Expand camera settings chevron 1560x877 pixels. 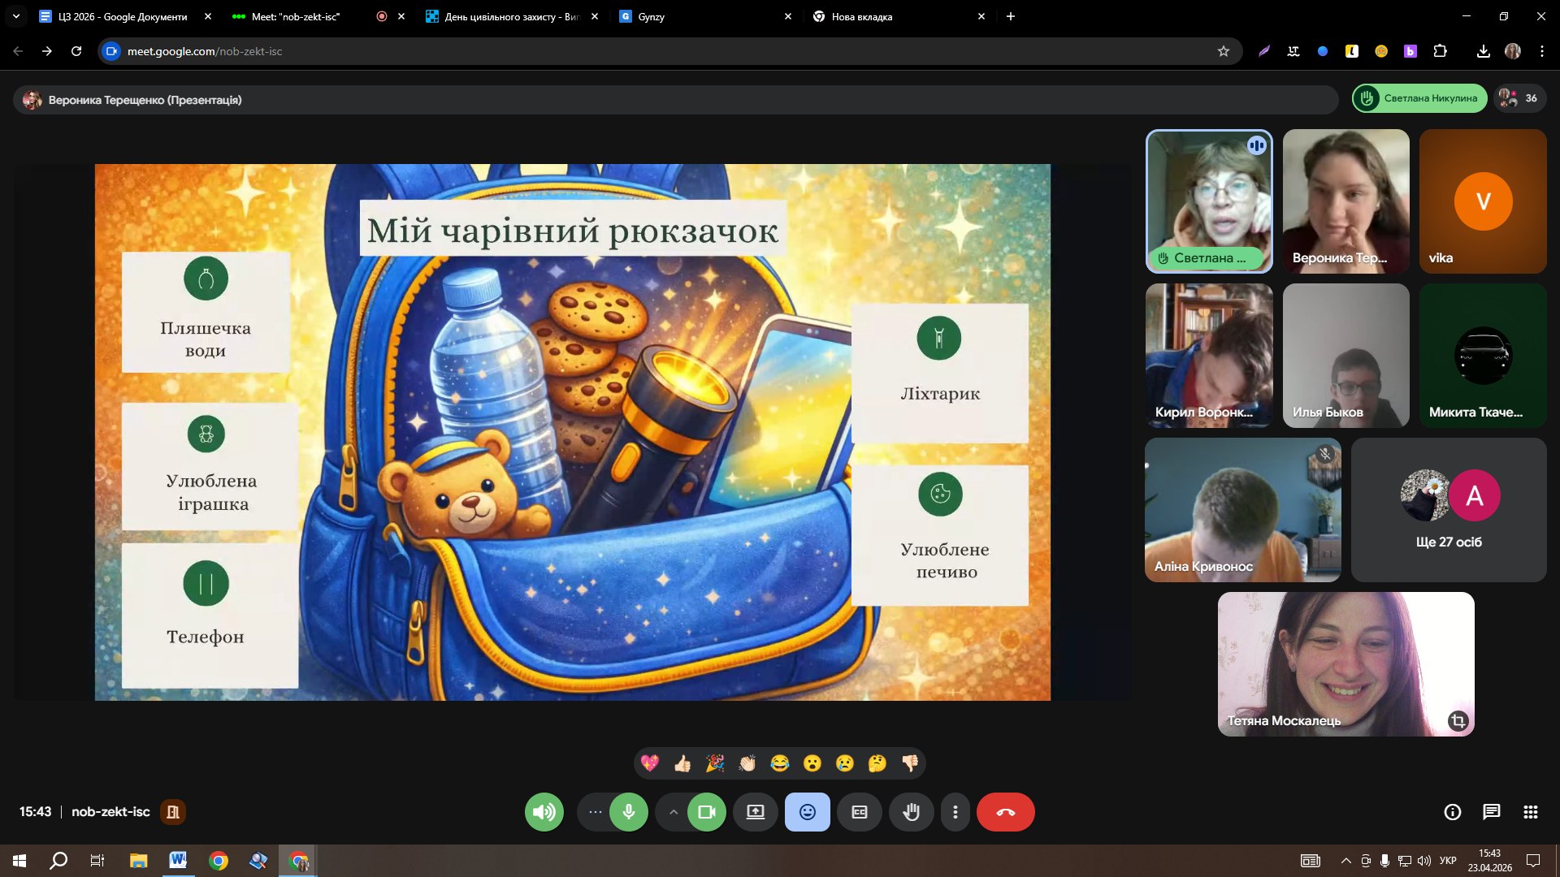pos(673,812)
